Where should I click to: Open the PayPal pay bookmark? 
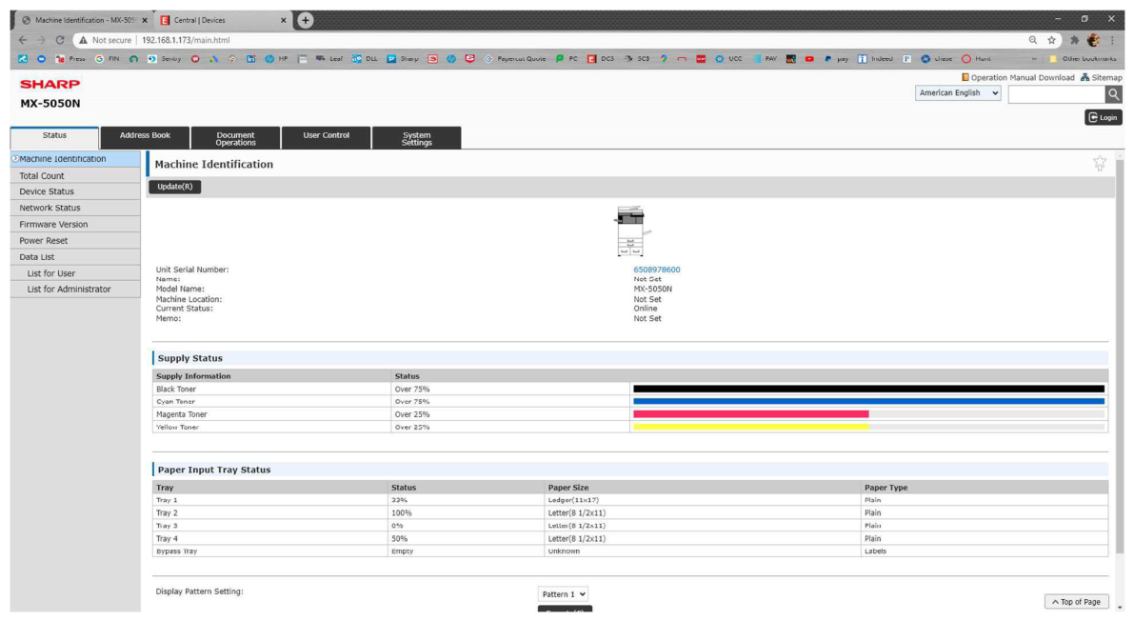[835, 59]
